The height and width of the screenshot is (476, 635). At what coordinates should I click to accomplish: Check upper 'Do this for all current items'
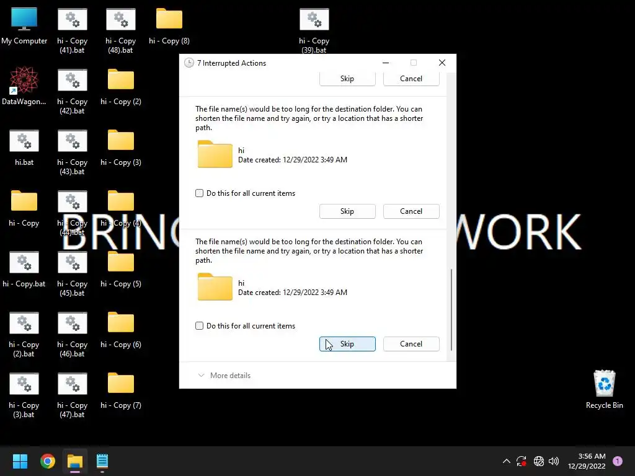pos(199,193)
